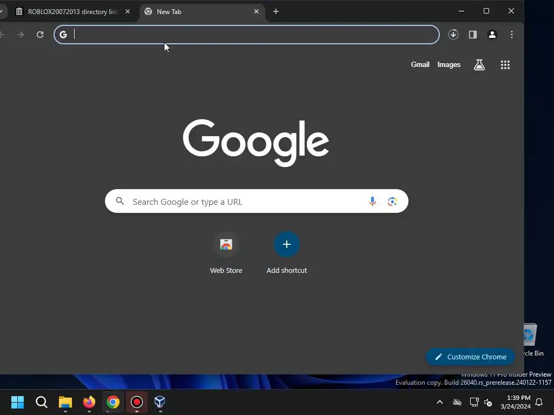Viewport: 554px width, 415px height.
Task: Open a new tab with plus button
Action: 276,12
